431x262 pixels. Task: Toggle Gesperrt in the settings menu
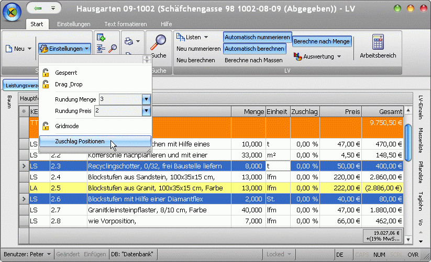[x=95, y=73]
